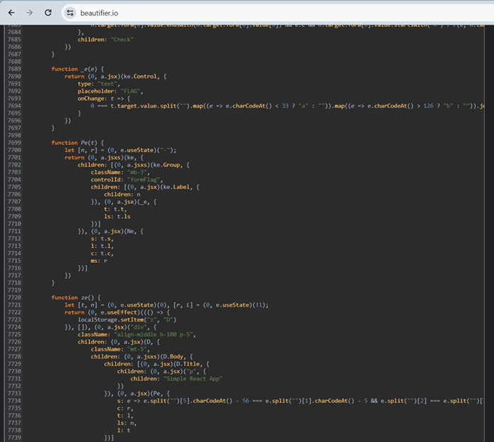Click the className: "mb-3" line
Image resolution: width=494 pixels, height=442 pixels.
point(120,172)
